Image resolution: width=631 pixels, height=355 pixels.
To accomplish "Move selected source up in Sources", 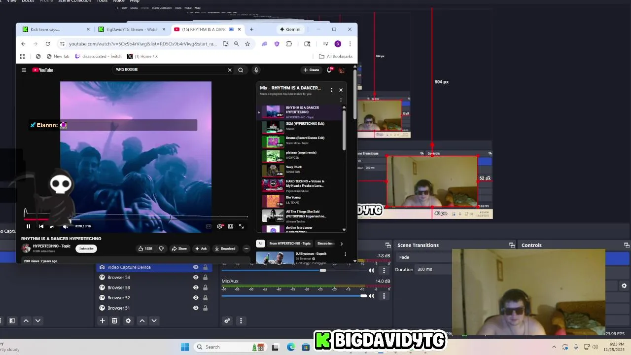I will 142,320.
